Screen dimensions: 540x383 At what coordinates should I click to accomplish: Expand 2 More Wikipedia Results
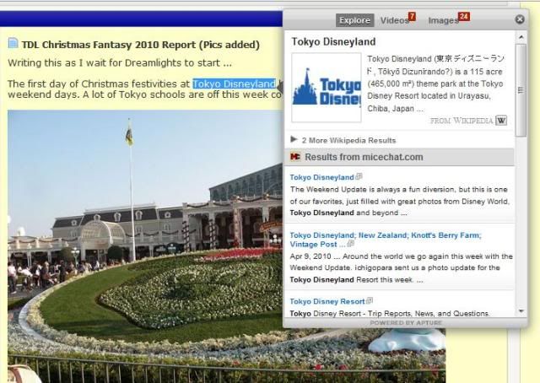pos(343,140)
